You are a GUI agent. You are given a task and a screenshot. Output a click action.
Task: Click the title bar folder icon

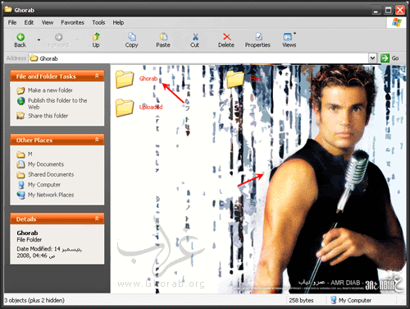click(8, 10)
